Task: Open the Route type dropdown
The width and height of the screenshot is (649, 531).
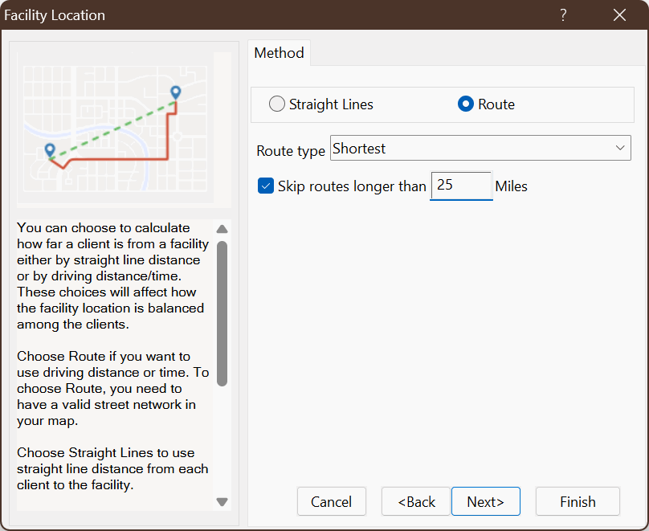Action: tap(480, 148)
